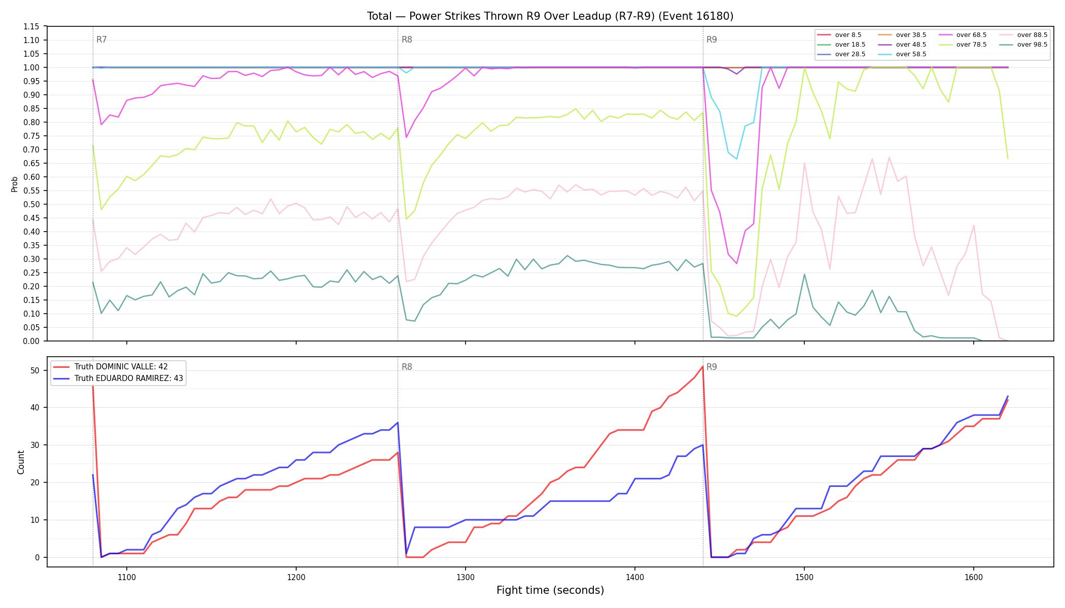Viewport: 1065px width, 608px height.
Task: Click the R7 round marker label in top chart
Action: click(101, 40)
